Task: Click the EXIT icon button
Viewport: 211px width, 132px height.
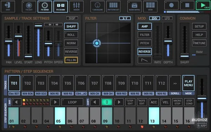Action: [8, 6]
